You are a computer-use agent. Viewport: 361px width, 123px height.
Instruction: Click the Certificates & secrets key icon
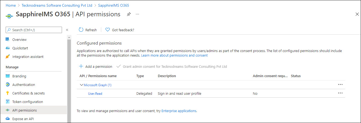coord(8,93)
